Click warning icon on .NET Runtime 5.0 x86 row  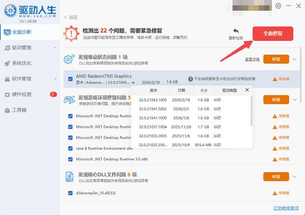274,159
